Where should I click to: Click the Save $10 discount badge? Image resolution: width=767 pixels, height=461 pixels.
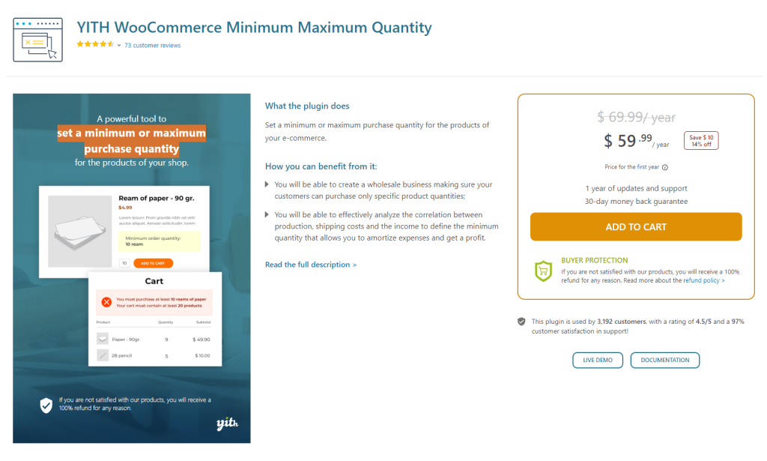[x=701, y=140]
